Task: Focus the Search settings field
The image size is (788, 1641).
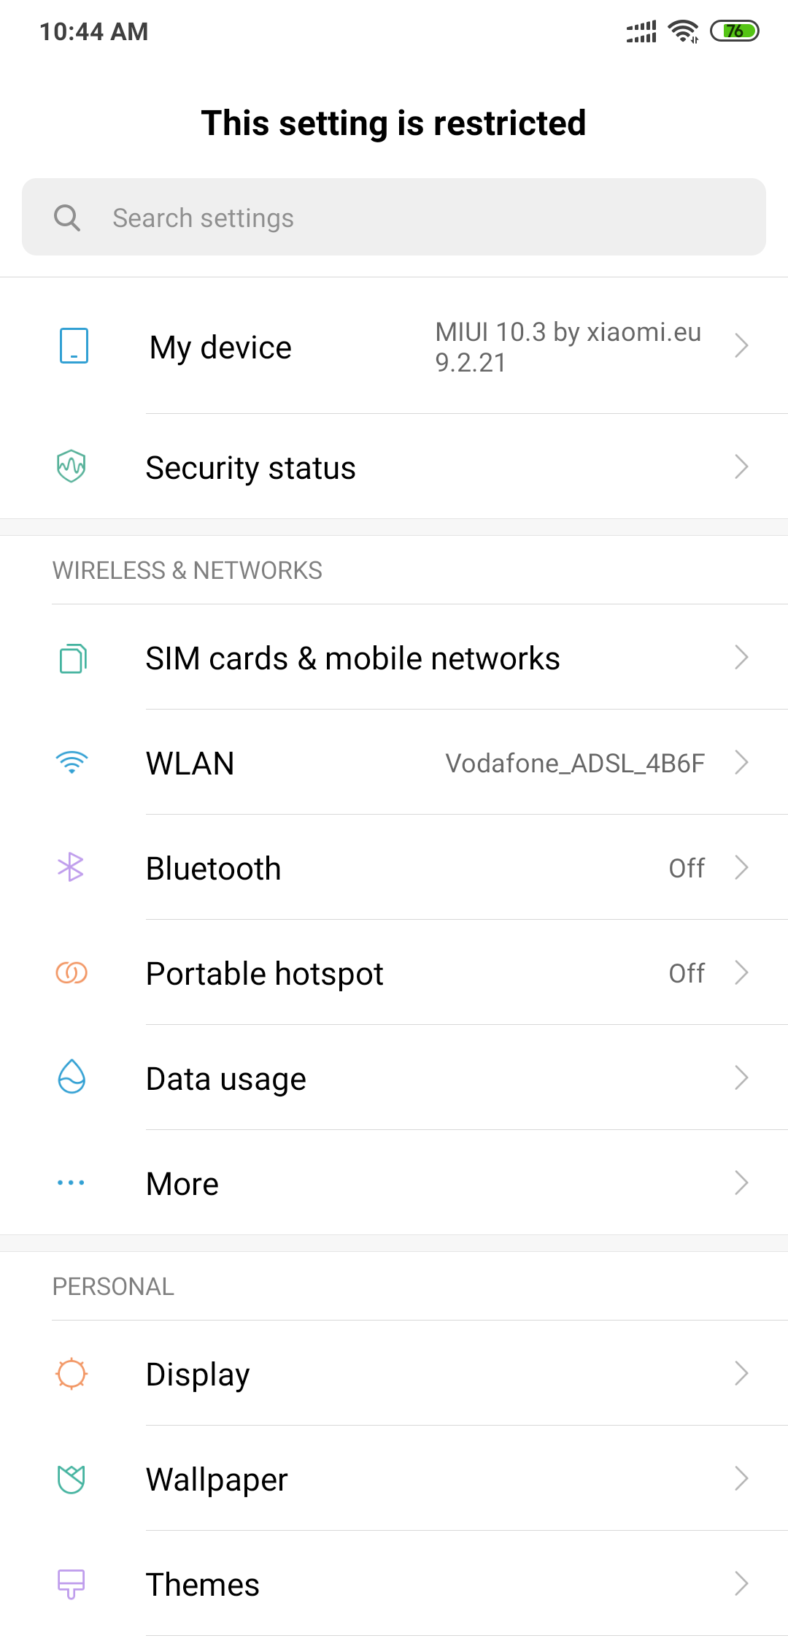Action: click(409, 218)
